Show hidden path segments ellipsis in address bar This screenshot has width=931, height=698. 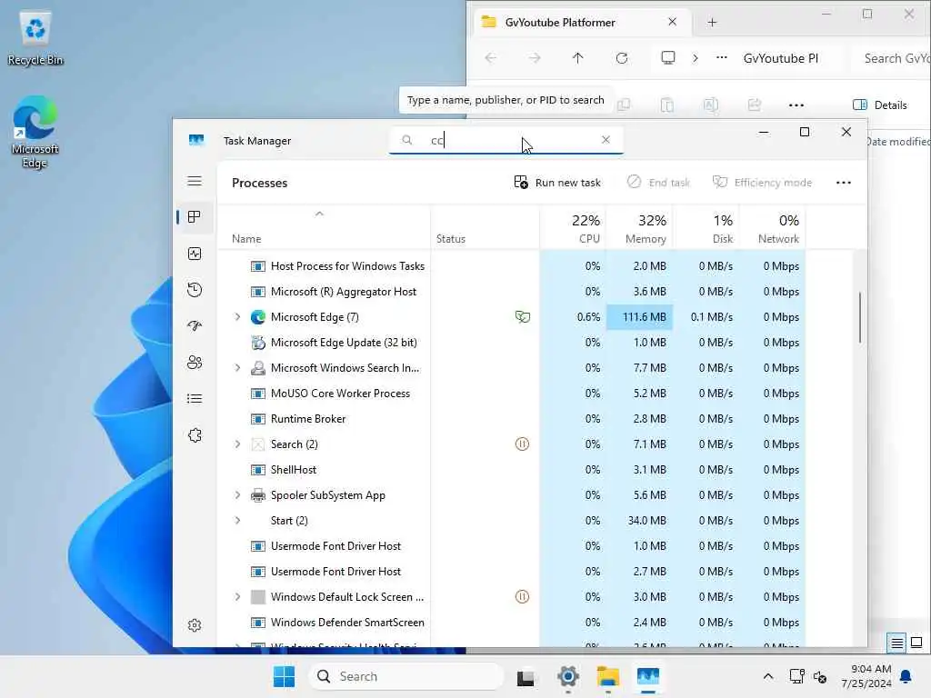(721, 58)
